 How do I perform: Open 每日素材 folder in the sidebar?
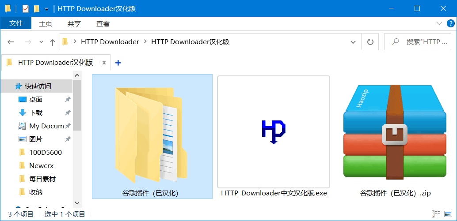click(x=42, y=179)
